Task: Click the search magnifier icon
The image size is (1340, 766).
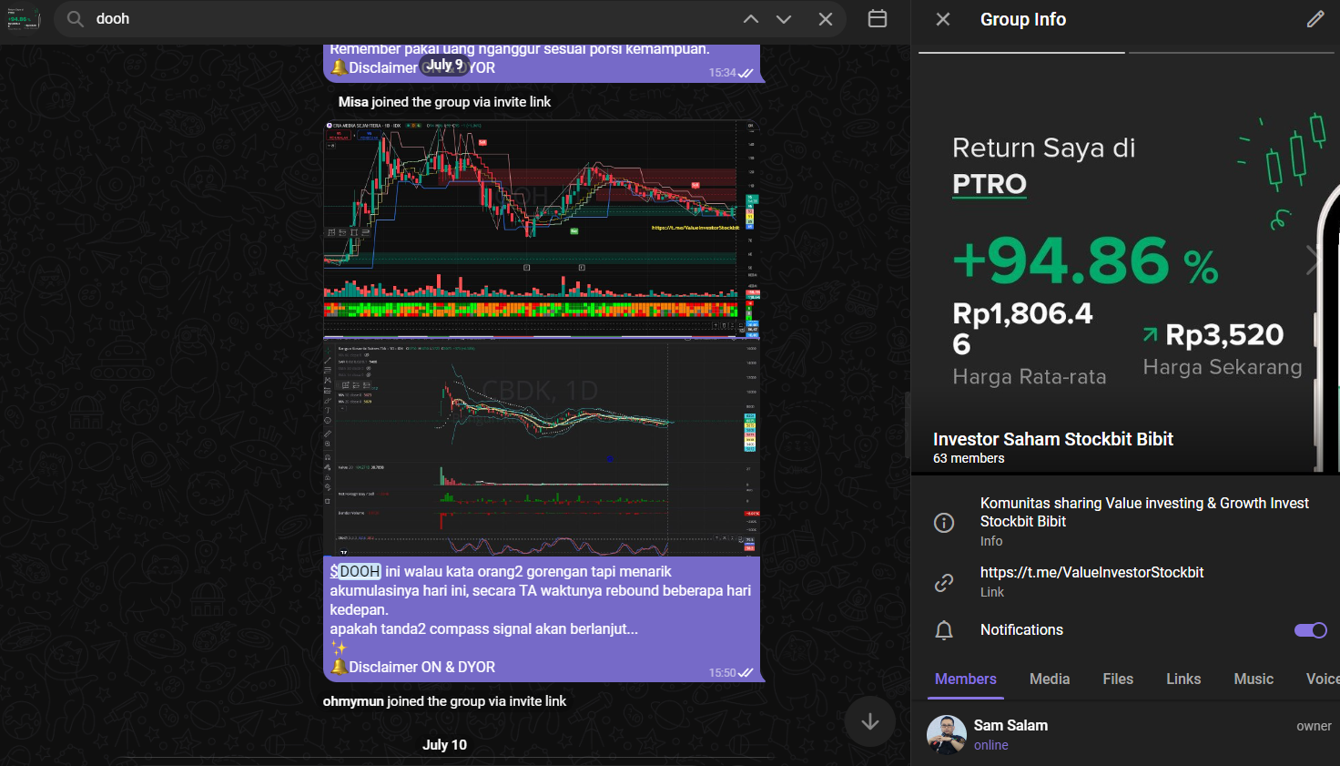Action: tap(76, 19)
